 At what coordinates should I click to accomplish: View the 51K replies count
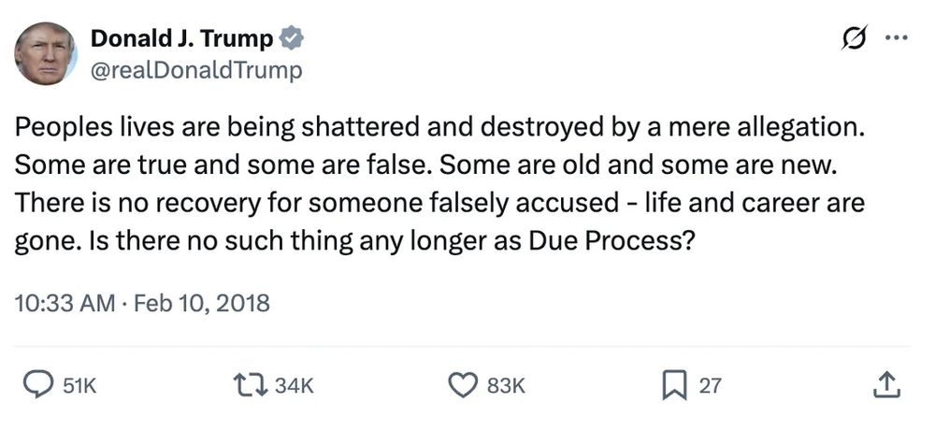tap(79, 386)
